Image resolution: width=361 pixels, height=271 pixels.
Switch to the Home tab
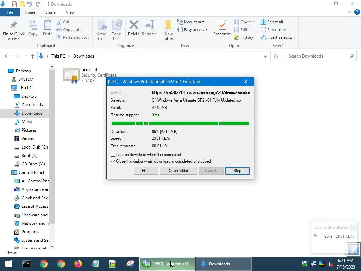coord(30,12)
